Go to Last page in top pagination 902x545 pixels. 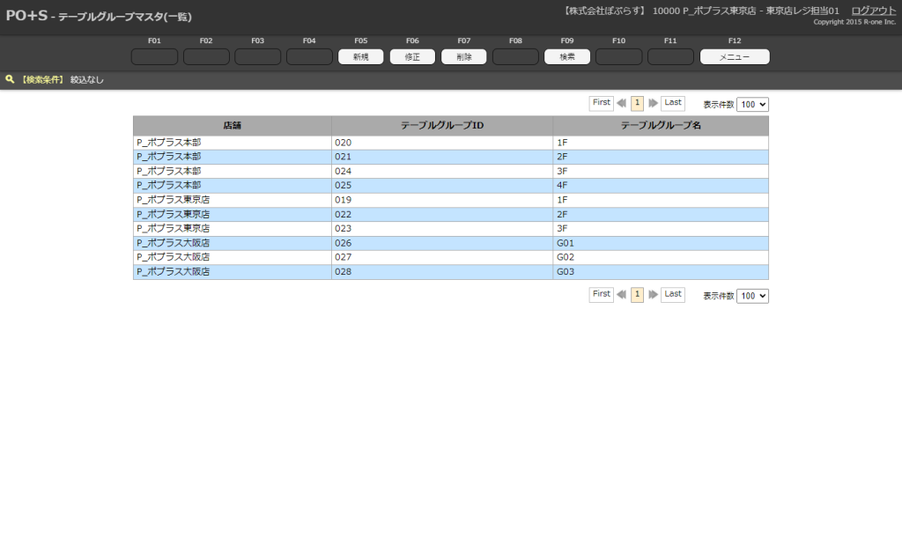pyautogui.click(x=673, y=103)
